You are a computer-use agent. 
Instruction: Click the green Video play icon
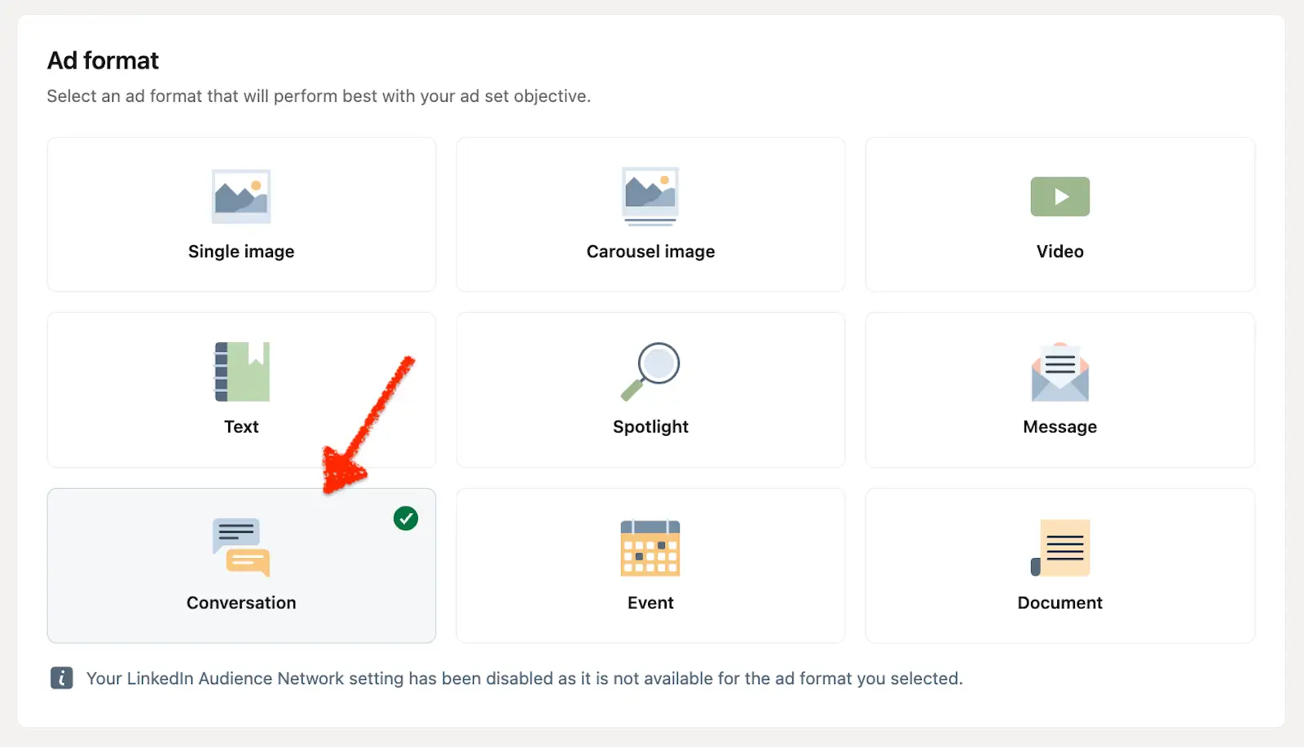coord(1059,196)
